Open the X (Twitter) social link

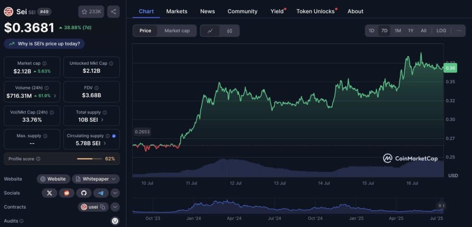49,193
